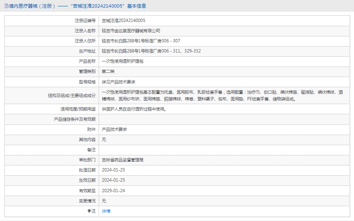Select registrant name 延吉市金达莱医疗器械有限公司
The height and width of the screenshot is (221, 354).
click(131, 30)
